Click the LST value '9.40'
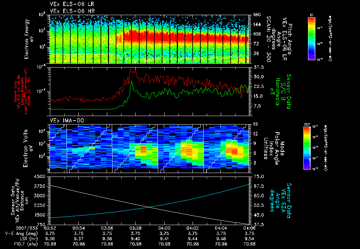 [135, 239]
